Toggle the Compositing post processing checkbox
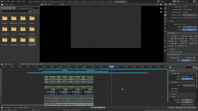Image resolution: width=198 pixels, height=111 pixels. click(179, 58)
